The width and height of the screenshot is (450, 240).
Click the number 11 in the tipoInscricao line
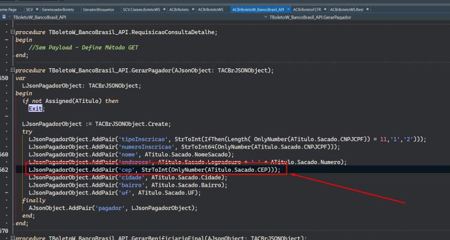pos(383,139)
